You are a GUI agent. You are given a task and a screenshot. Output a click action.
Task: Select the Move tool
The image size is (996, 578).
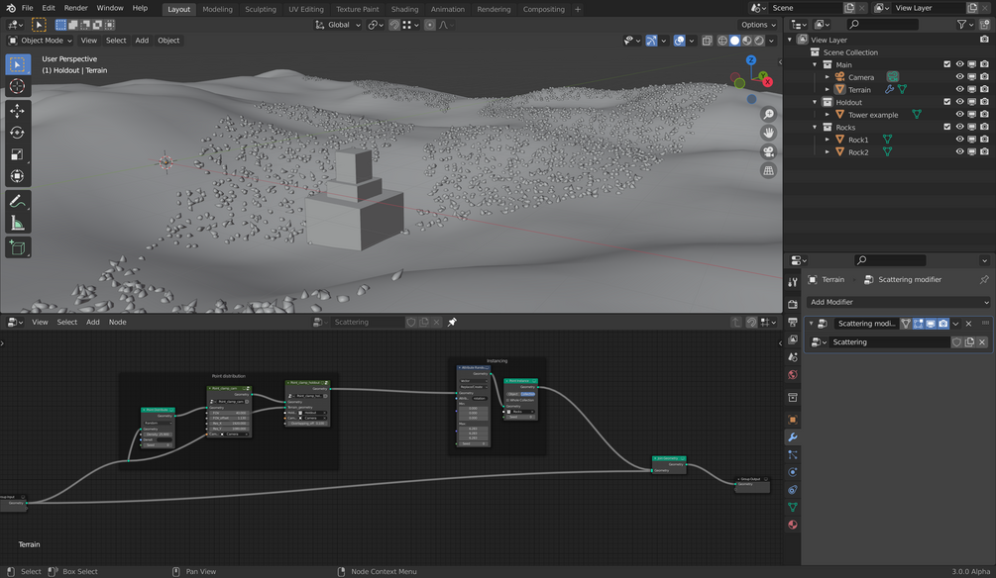point(17,111)
